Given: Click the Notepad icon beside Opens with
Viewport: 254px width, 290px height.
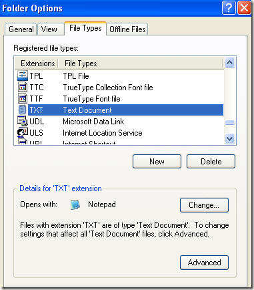Looking at the screenshot, I should coord(75,204).
